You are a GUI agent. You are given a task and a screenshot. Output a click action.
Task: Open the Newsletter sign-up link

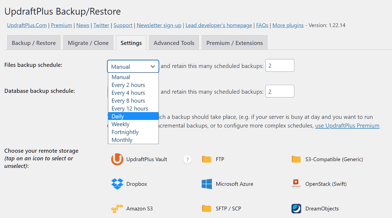click(159, 25)
